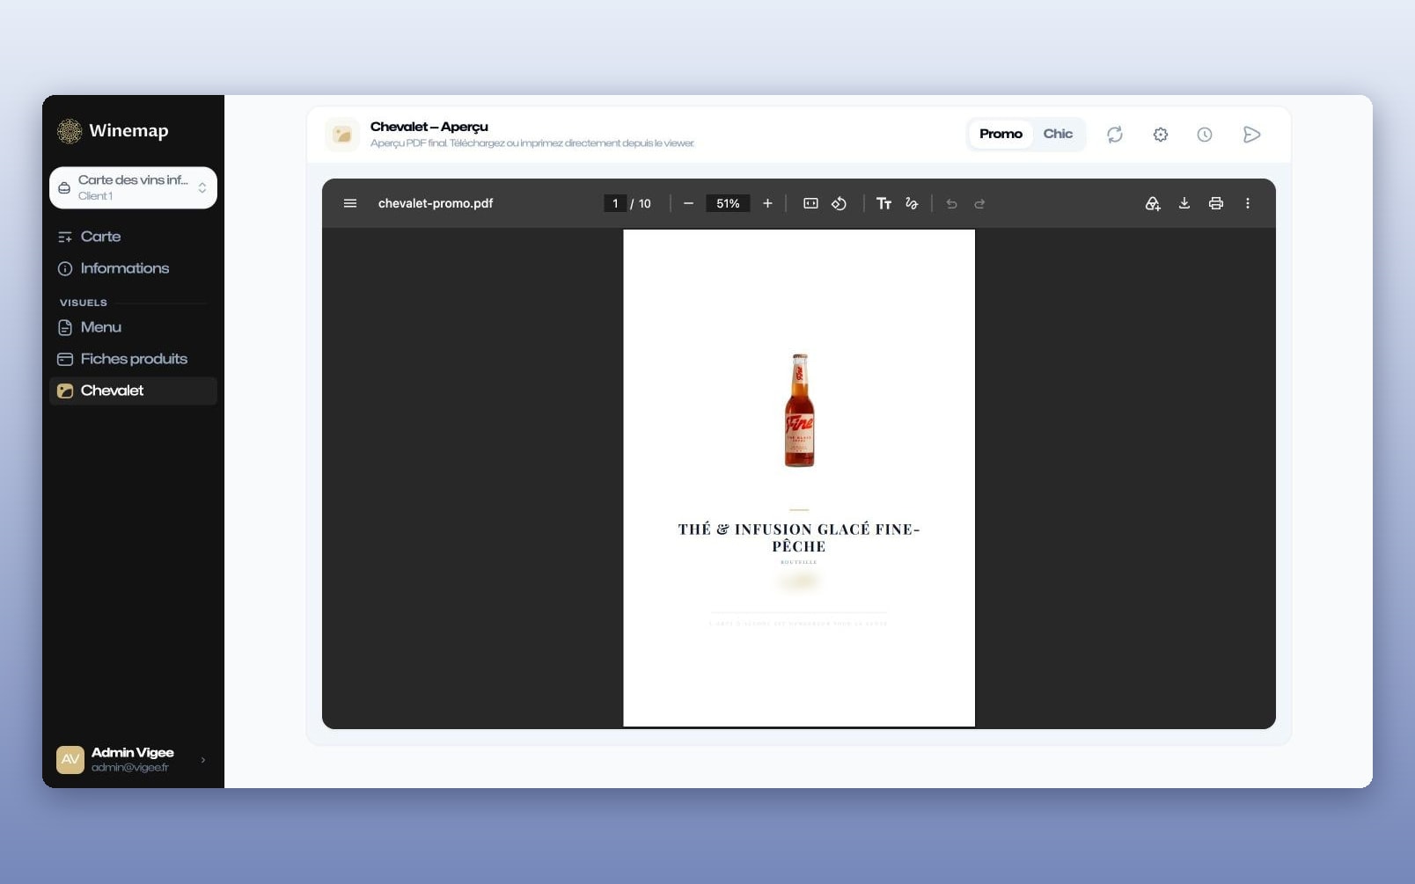Image resolution: width=1415 pixels, height=884 pixels.
Task: Rotate the PDF counterclockwise
Action: 839,203
